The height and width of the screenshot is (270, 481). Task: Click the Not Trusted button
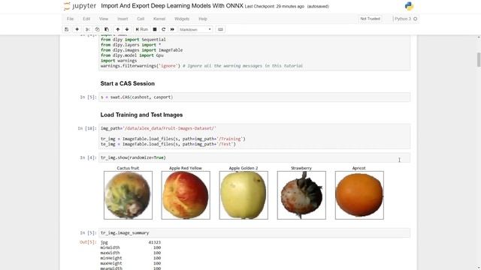click(370, 19)
